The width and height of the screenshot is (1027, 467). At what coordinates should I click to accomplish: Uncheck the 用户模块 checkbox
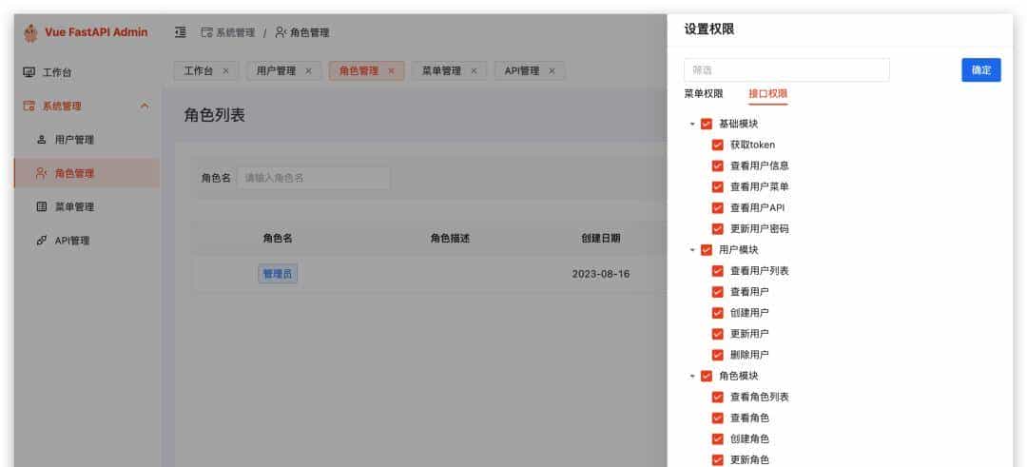coord(706,249)
